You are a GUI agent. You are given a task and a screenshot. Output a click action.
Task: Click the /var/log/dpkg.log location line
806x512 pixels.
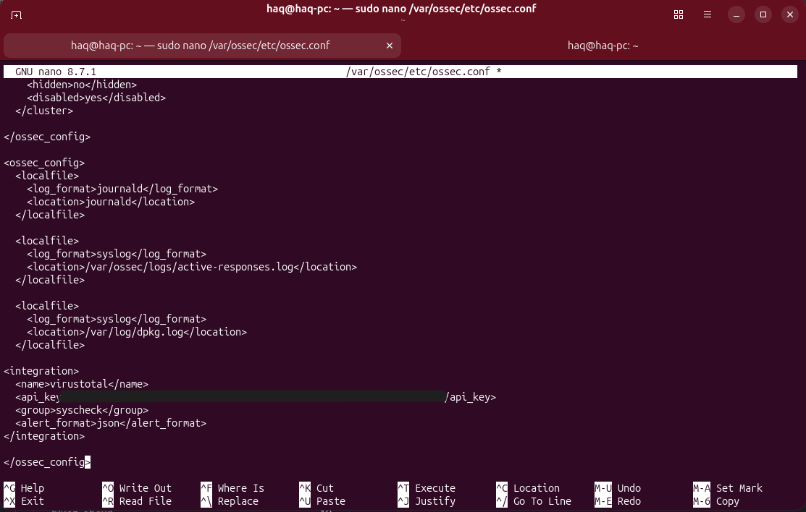tap(137, 332)
